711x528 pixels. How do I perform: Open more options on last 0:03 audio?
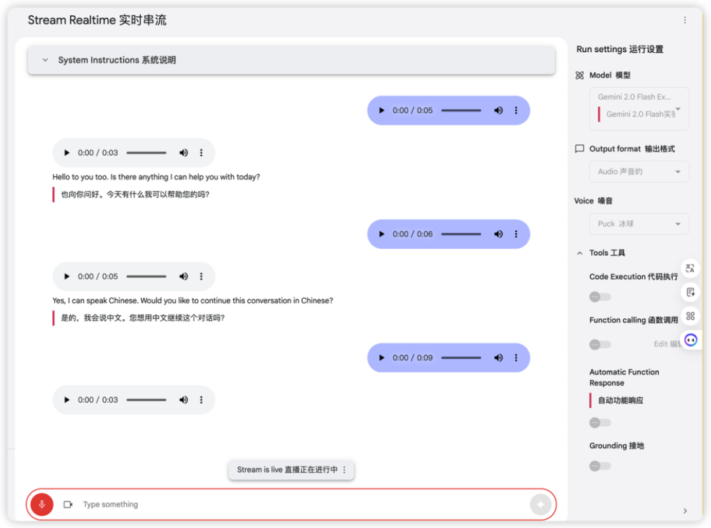coord(201,400)
